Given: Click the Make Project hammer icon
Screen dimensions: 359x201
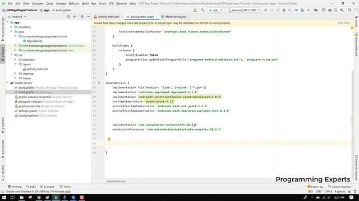Looking at the screenshot, I should click(202, 10).
